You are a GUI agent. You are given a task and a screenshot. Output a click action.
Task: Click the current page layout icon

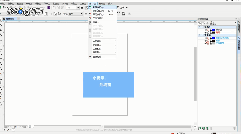click(x=60, y=14)
